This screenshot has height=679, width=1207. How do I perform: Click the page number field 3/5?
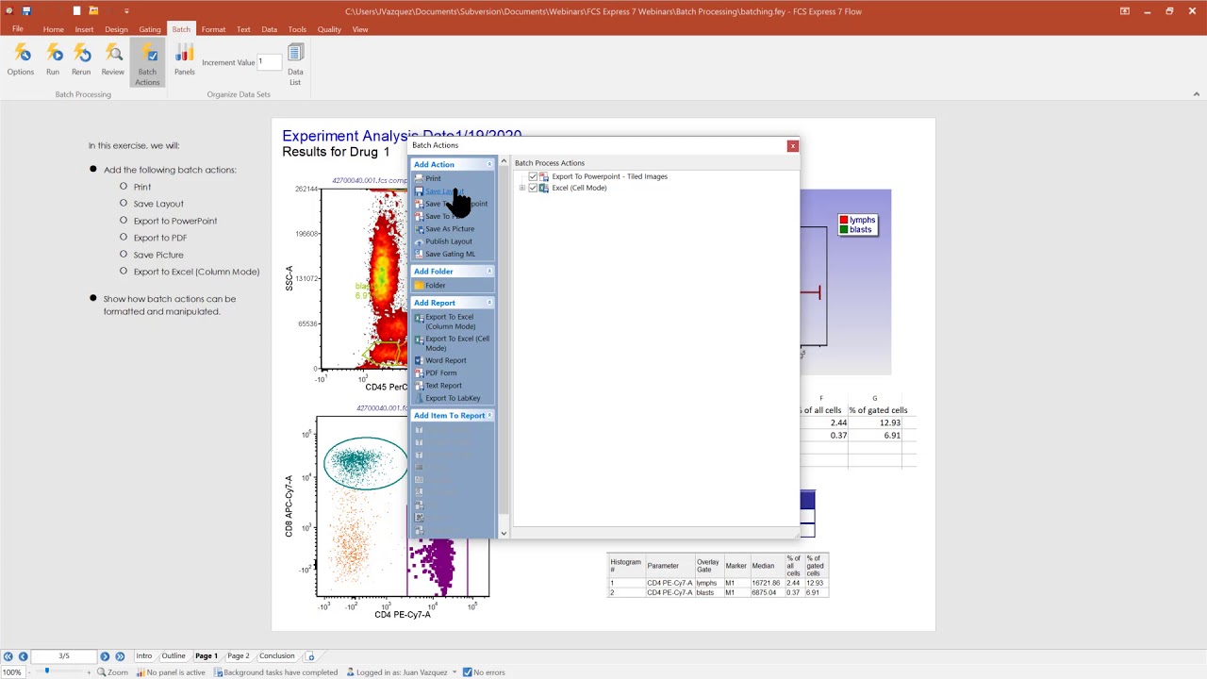pyautogui.click(x=64, y=656)
